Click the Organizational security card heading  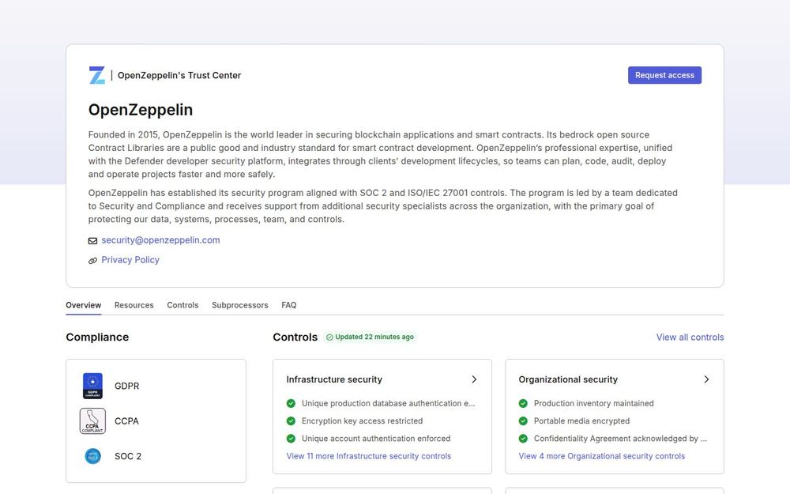point(568,379)
